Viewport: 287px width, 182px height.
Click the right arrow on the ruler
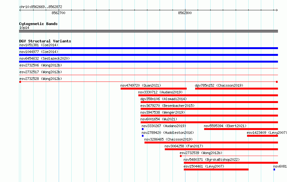[x=277, y=10]
